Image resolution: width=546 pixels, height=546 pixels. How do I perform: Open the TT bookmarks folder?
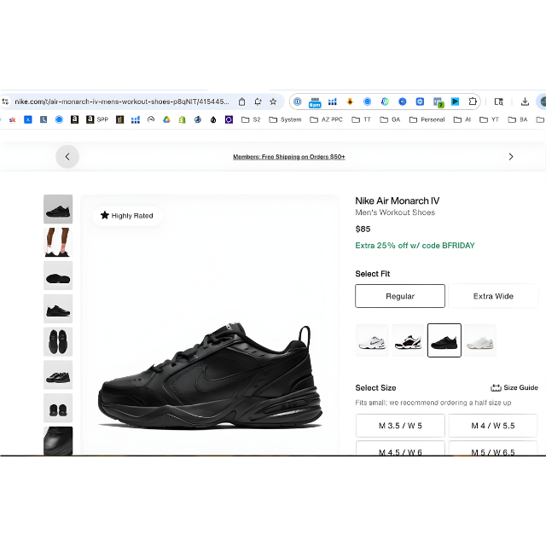click(x=361, y=119)
